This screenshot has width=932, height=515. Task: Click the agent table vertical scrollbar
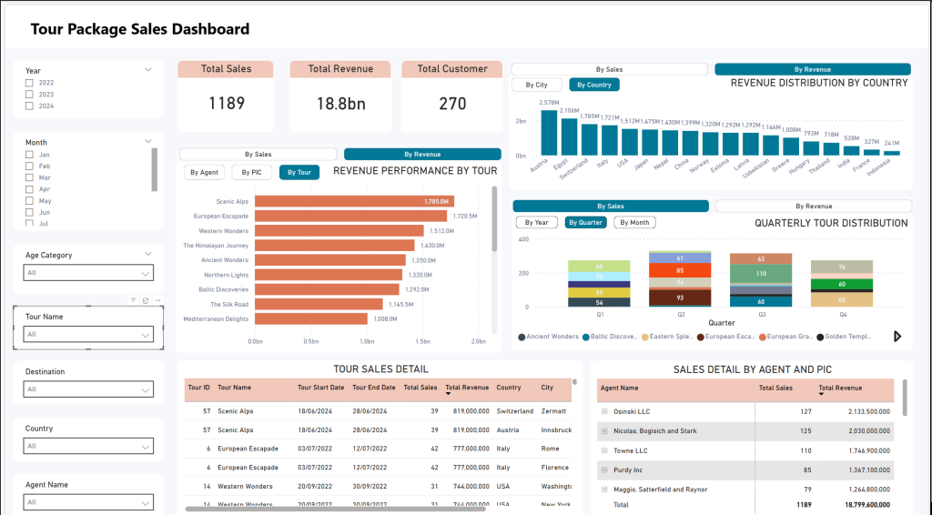tap(905, 398)
